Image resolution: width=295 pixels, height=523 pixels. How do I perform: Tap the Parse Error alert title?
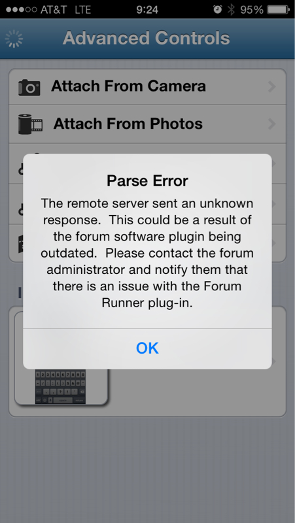pos(147,181)
